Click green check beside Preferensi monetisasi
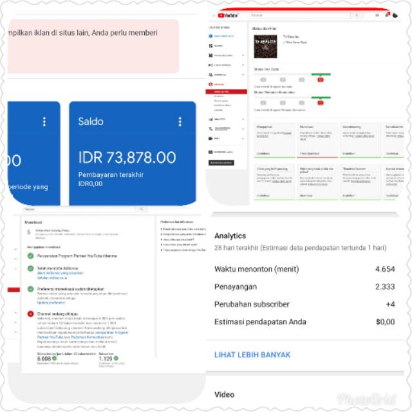Image resolution: width=412 pixels, height=412 pixels. coord(30,289)
